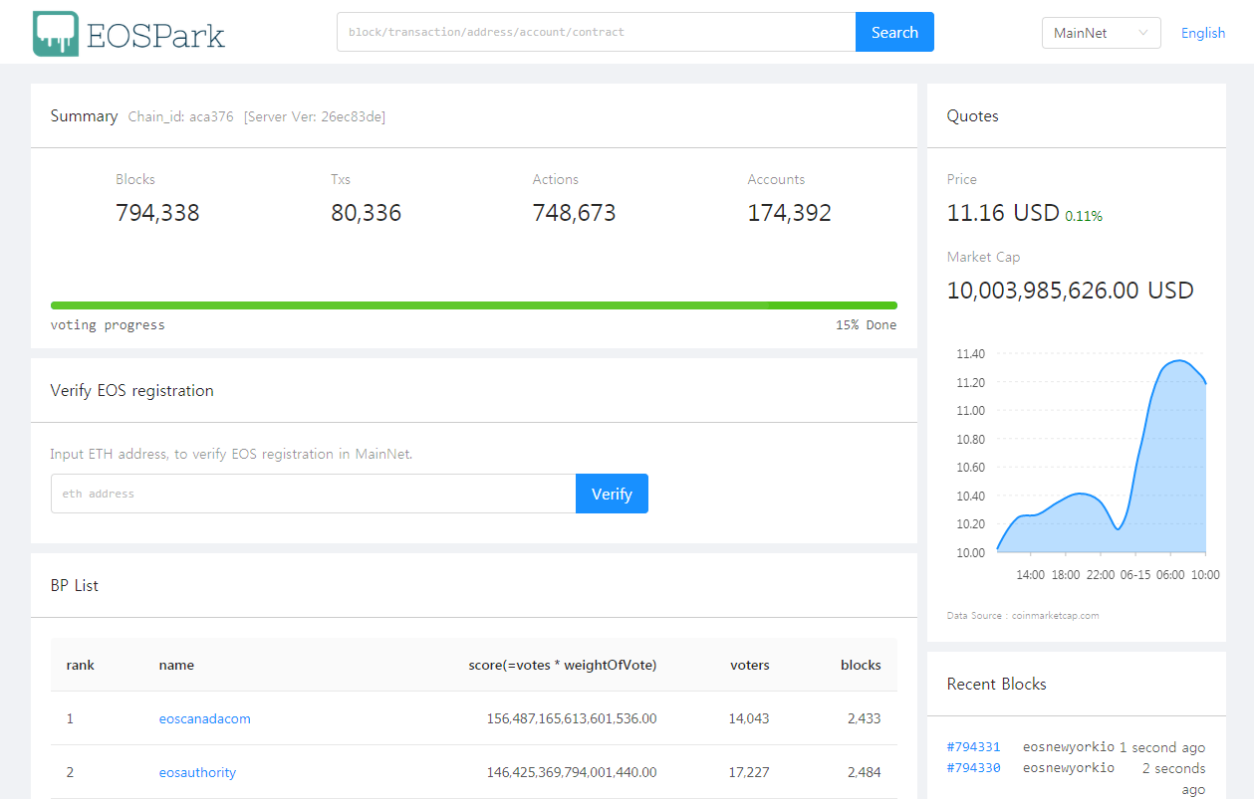This screenshot has width=1254, height=799.
Task: Click the name column header
Action: click(x=176, y=665)
